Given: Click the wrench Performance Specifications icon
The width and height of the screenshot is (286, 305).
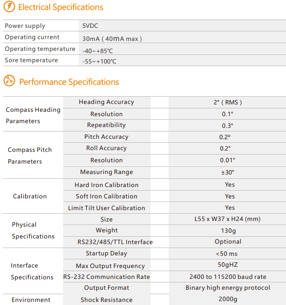Looking at the screenshot, I should coord(9,80).
